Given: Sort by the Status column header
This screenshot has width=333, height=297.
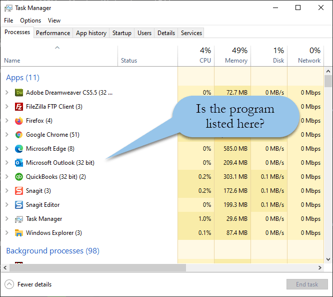Looking at the screenshot, I should (148, 56).
